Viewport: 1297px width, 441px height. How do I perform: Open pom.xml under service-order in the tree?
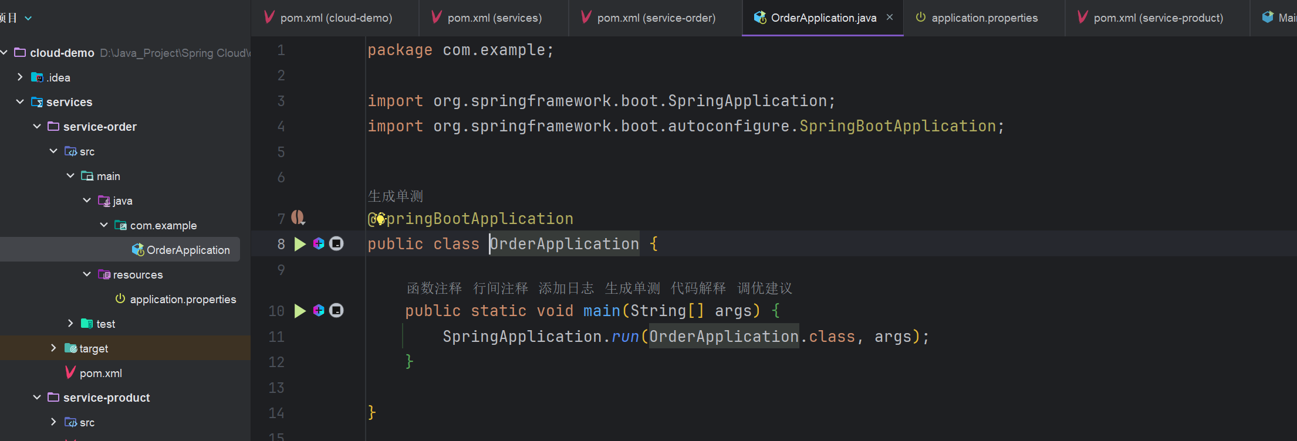[100, 374]
